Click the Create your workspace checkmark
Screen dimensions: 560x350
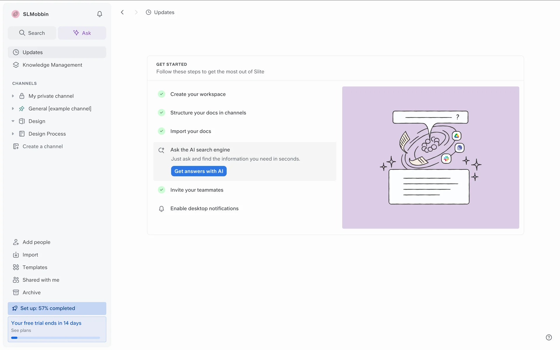coord(161,94)
